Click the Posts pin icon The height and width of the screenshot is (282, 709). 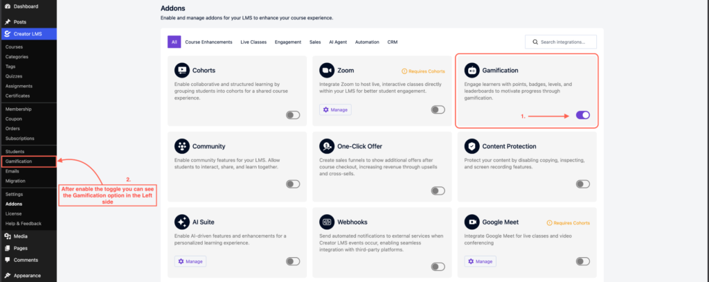click(x=8, y=21)
